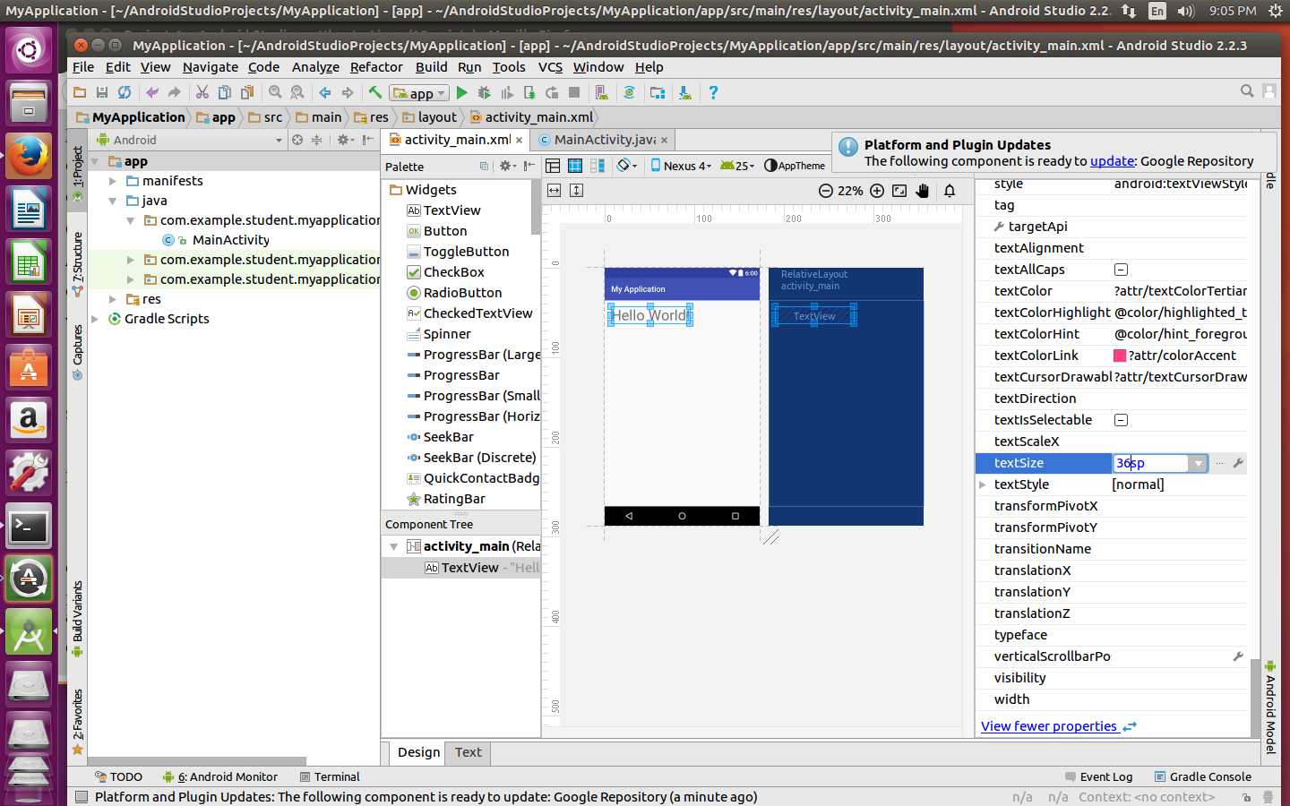Switch to the Text tab of the editor

(x=468, y=752)
